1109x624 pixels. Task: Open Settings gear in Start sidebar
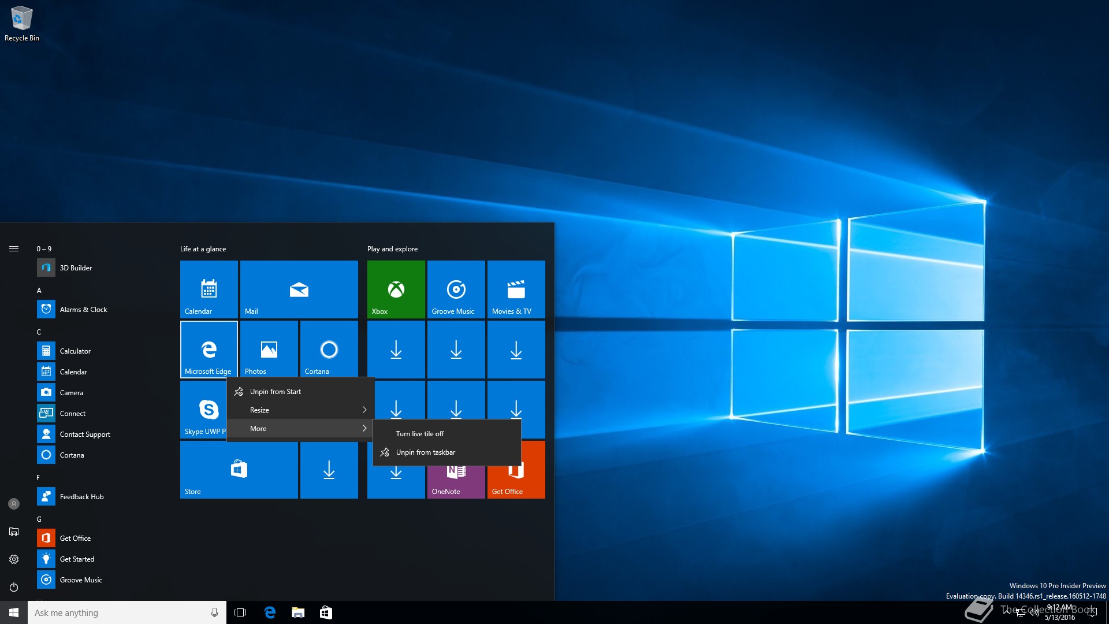coord(14,559)
